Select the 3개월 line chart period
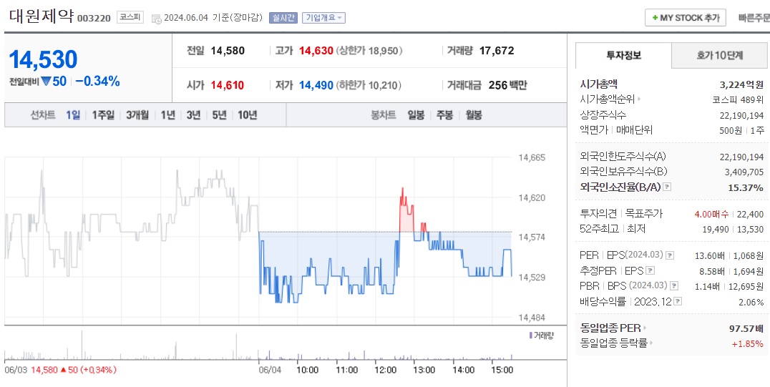This screenshot has width=770, height=387. [x=137, y=115]
